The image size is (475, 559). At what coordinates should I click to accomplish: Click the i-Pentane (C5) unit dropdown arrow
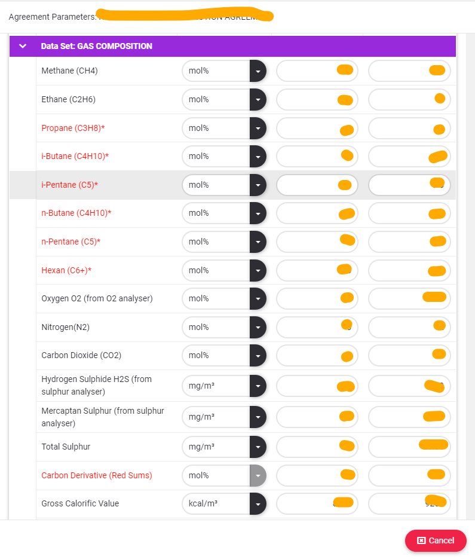click(258, 185)
